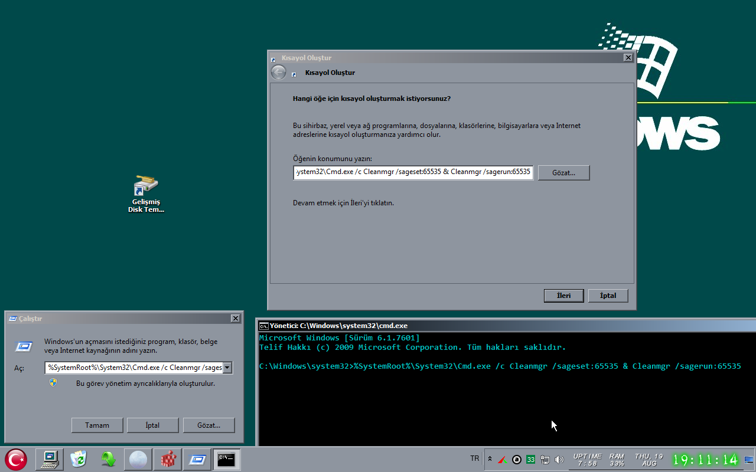This screenshot has width=756, height=472.
Task: Open the moon sphere taskbar icon
Action: (138, 459)
